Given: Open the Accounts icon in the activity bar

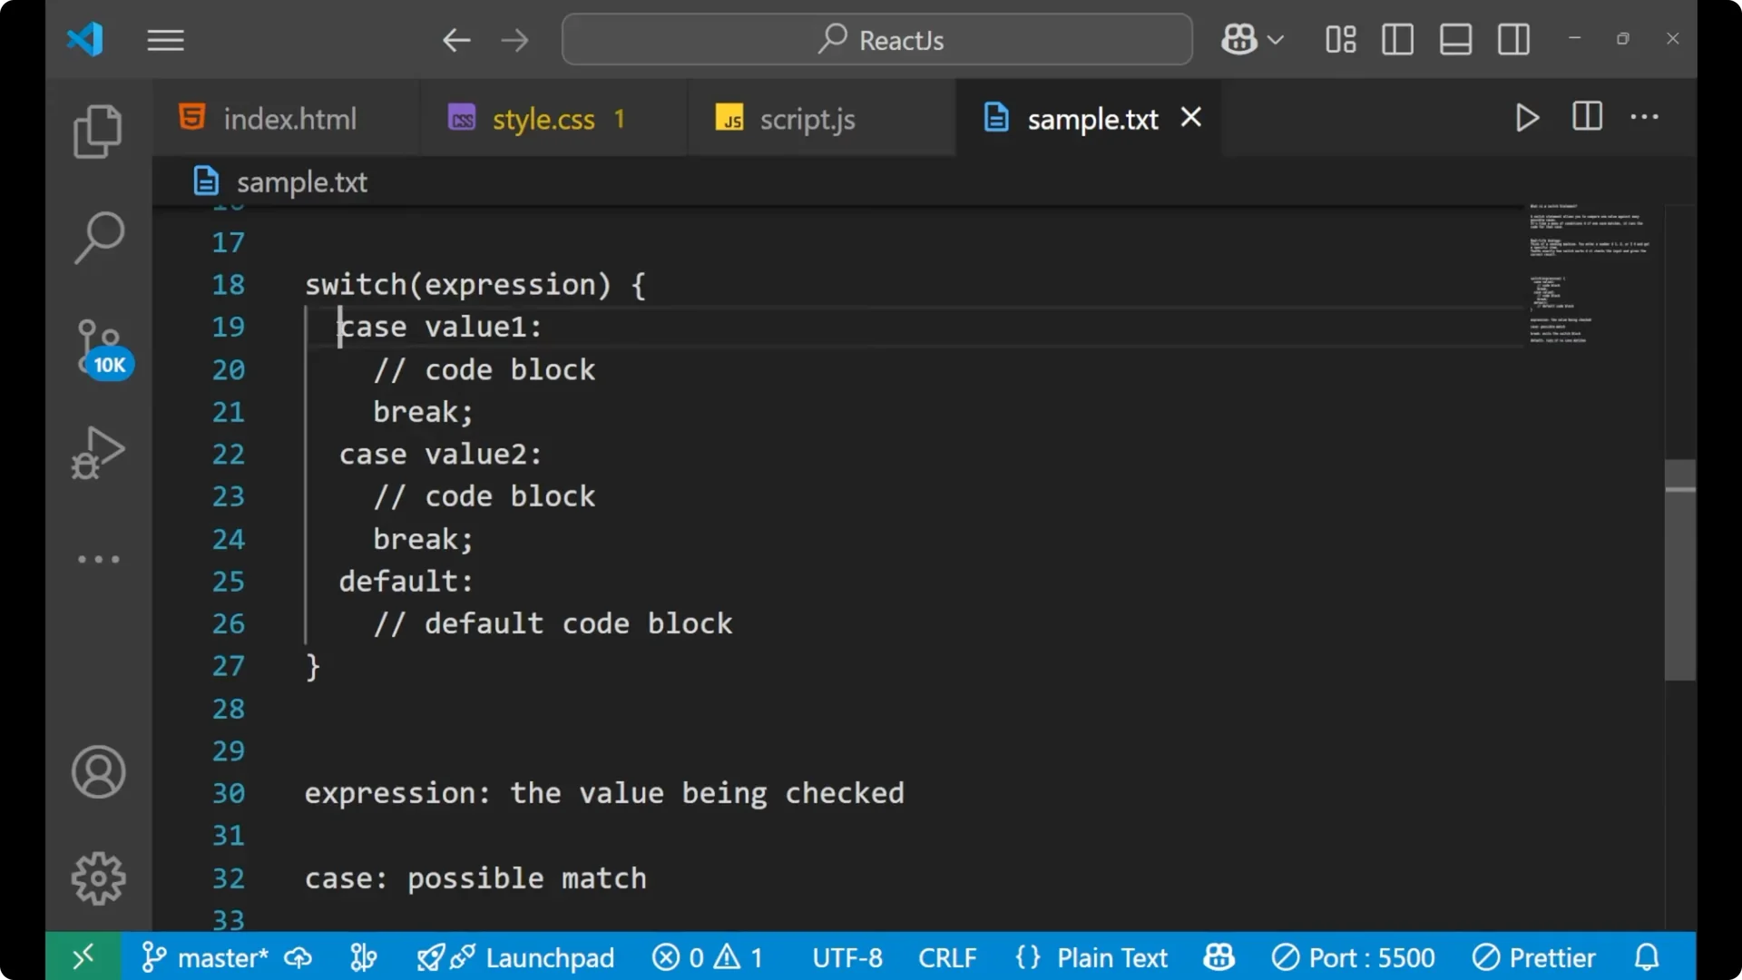Looking at the screenshot, I should (98, 772).
